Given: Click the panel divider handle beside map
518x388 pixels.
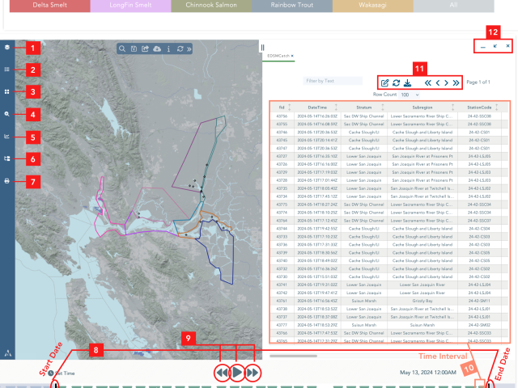Looking at the screenshot, I should (x=262, y=48).
